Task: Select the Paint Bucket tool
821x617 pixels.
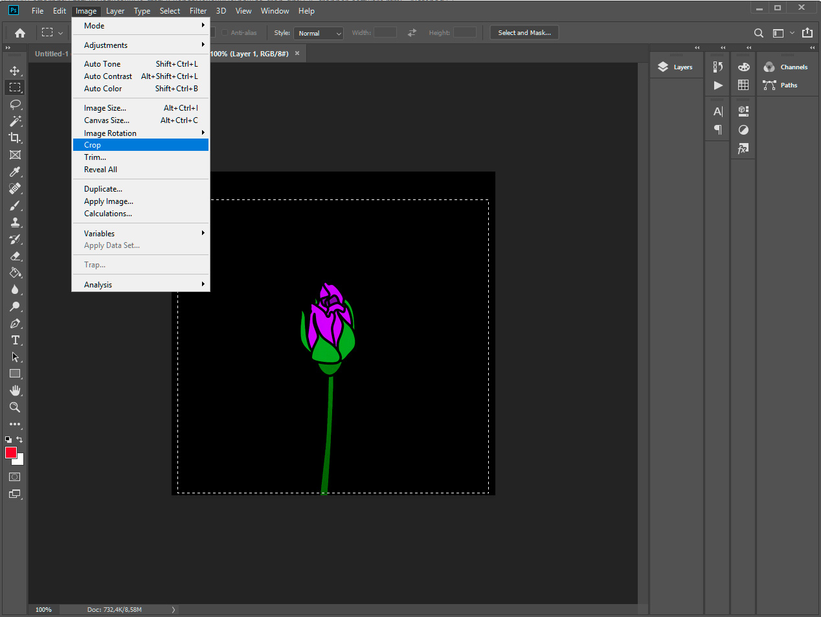Action: point(15,273)
